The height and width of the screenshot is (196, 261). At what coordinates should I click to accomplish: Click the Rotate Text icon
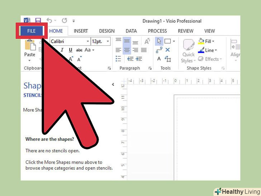[147, 41]
